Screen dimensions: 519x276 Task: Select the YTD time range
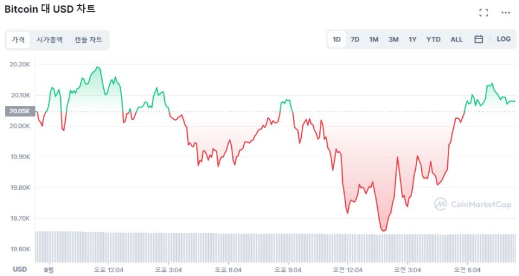pyautogui.click(x=433, y=39)
